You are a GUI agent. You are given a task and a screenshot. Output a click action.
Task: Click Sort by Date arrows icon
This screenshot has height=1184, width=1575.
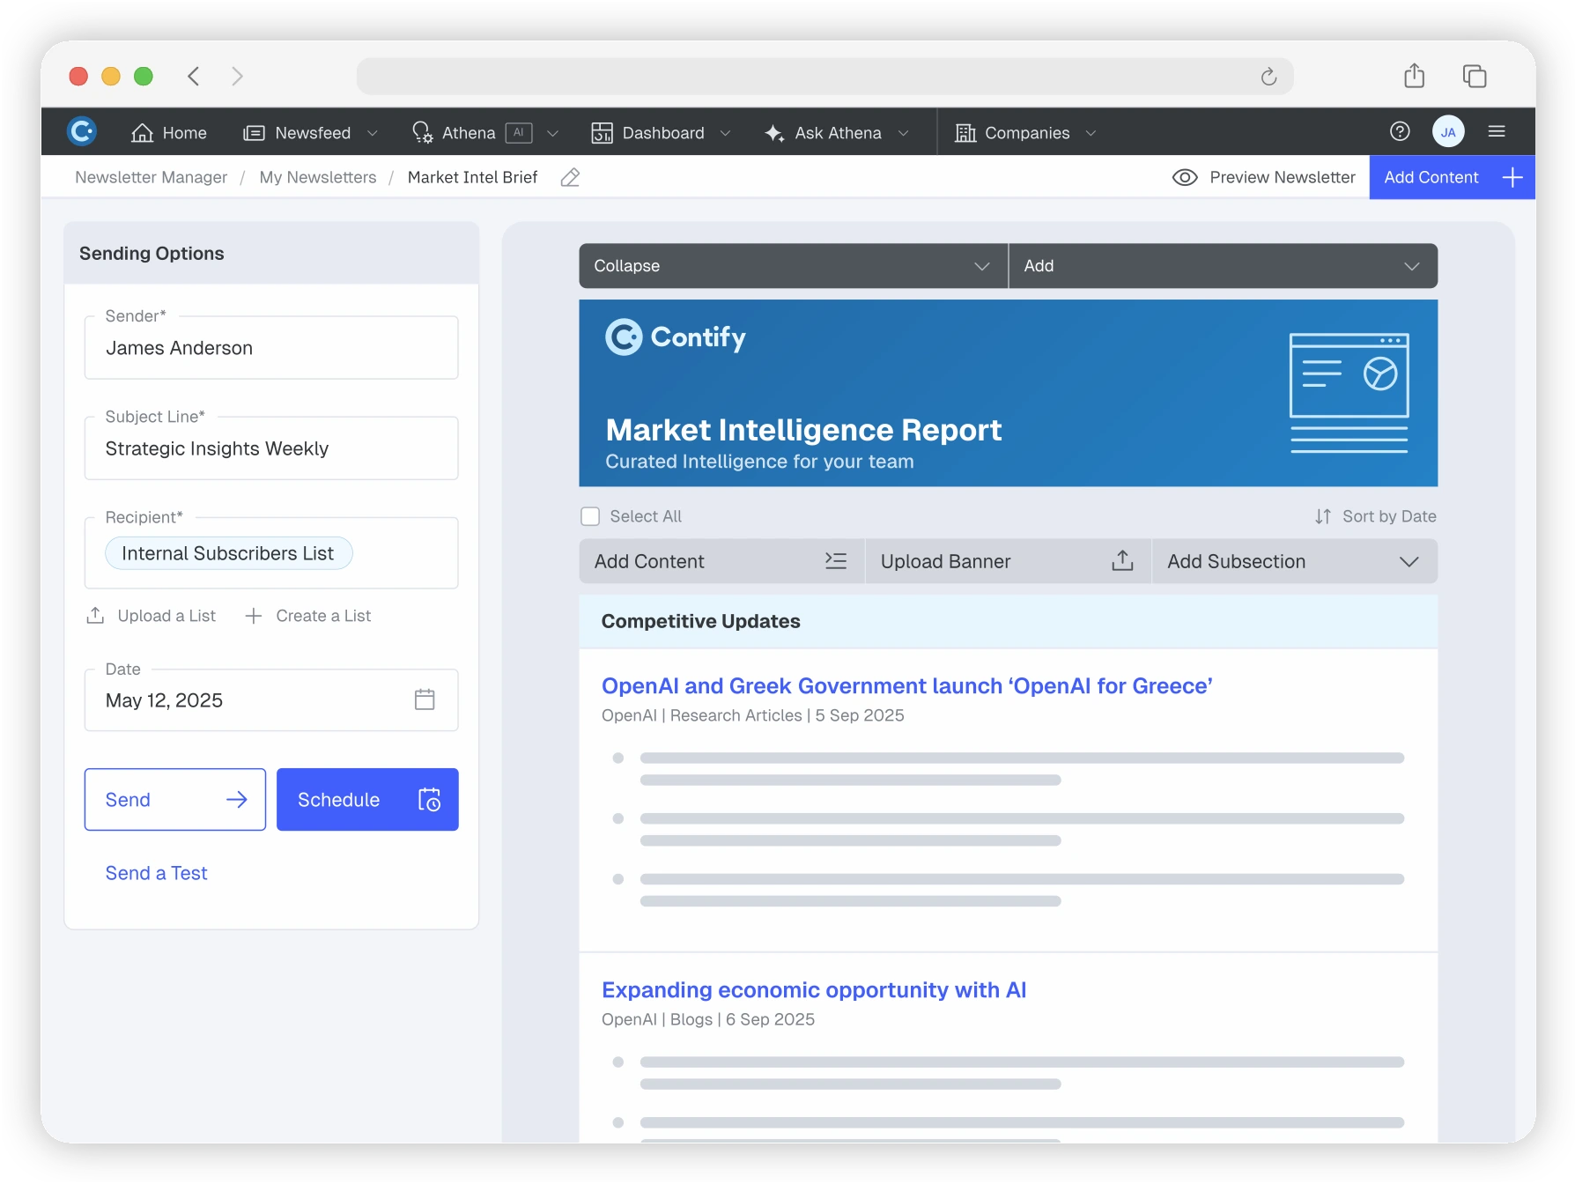click(1322, 516)
